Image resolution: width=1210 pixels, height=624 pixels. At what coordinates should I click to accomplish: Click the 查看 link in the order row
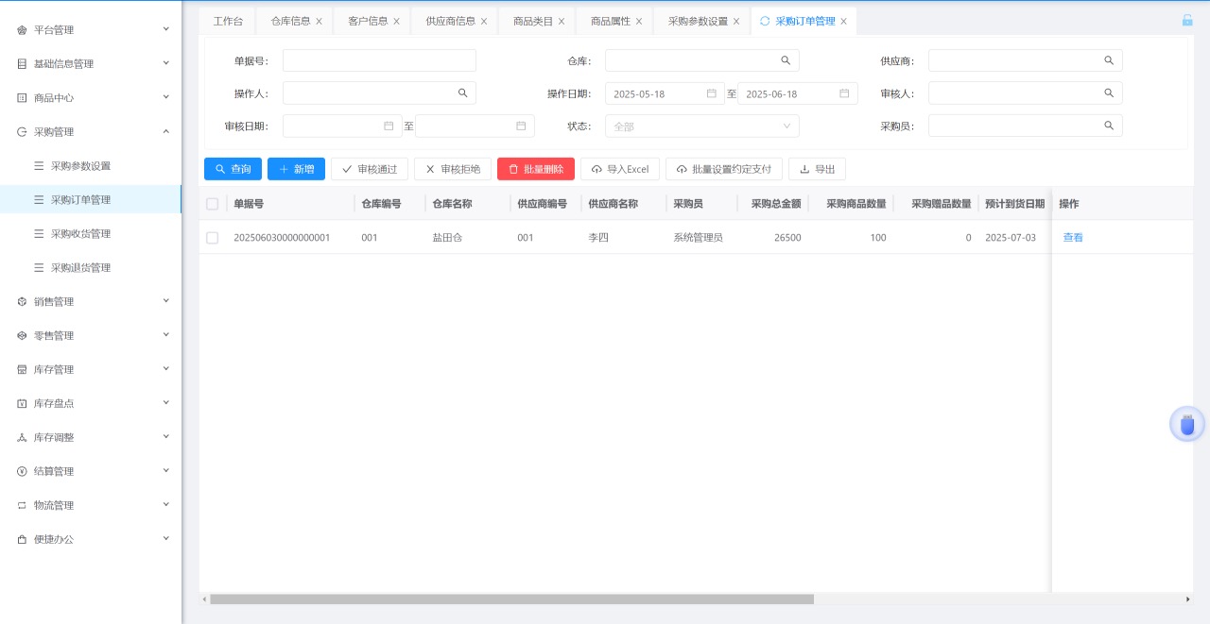[x=1073, y=238]
